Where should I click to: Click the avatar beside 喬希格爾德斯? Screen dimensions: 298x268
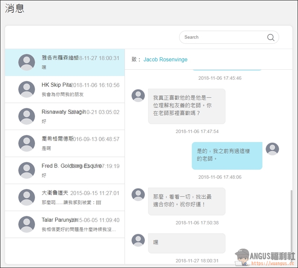pos(26,143)
